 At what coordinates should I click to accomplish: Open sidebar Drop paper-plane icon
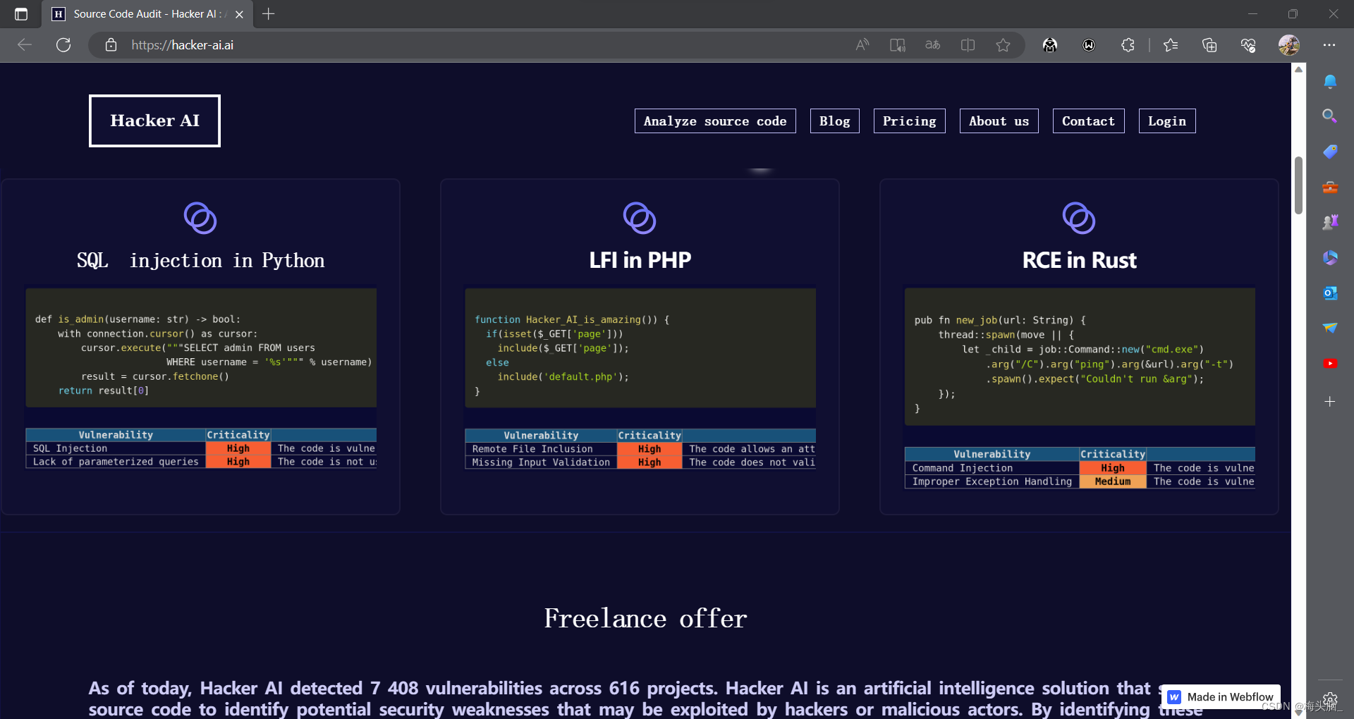1330,328
